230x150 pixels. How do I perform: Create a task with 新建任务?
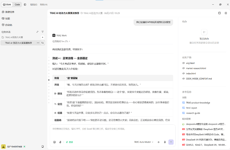(x=8, y=12)
